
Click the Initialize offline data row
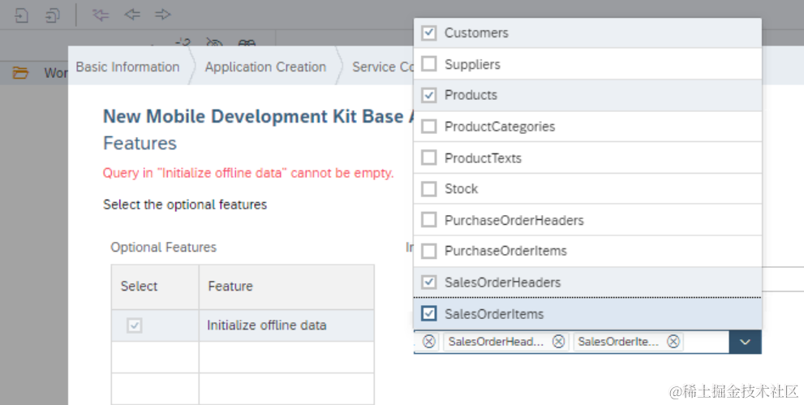click(x=266, y=325)
